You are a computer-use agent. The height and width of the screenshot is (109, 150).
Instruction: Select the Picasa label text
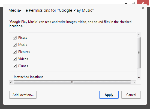pyautogui.click(x=23, y=38)
